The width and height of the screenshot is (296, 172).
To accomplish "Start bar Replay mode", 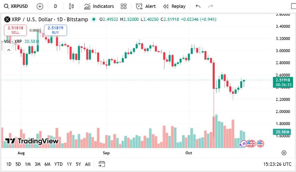I will [x=174, y=6].
